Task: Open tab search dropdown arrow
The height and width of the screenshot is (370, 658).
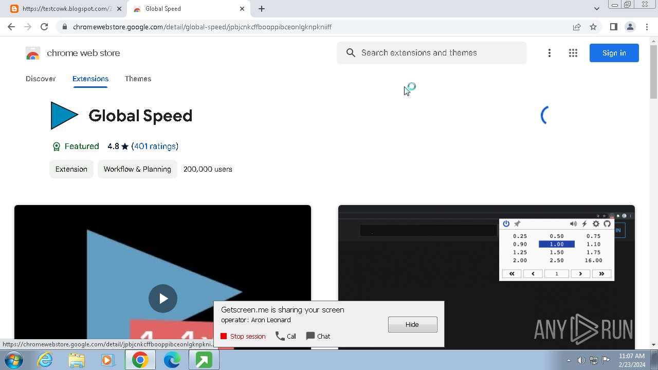Action: click(x=596, y=9)
